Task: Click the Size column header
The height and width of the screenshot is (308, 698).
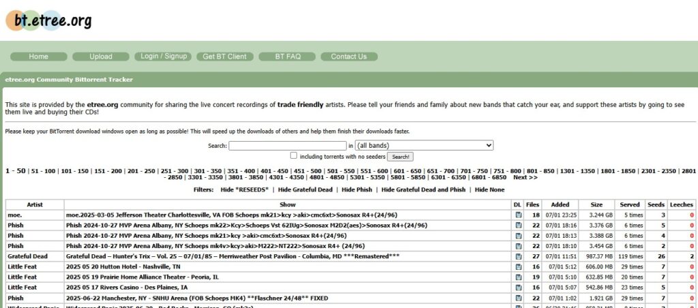Action: (x=596, y=204)
